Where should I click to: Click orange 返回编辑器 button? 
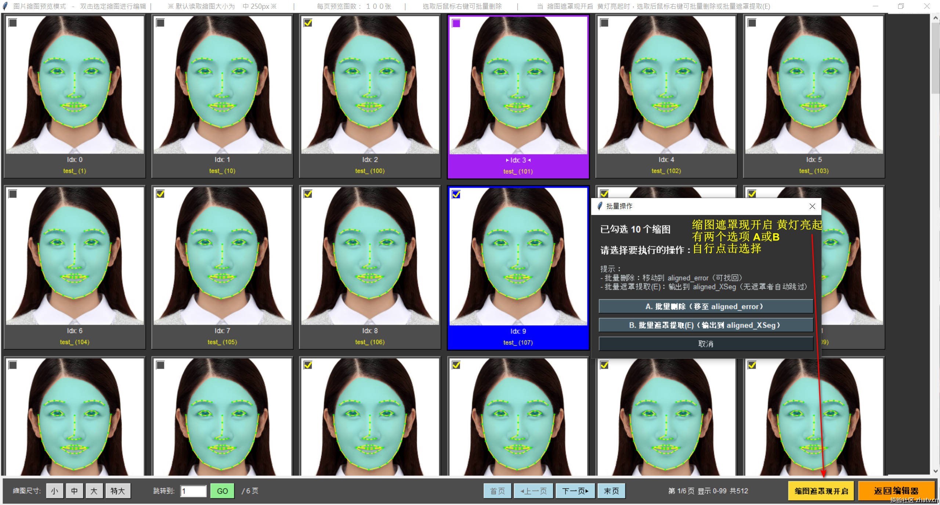(x=896, y=491)
